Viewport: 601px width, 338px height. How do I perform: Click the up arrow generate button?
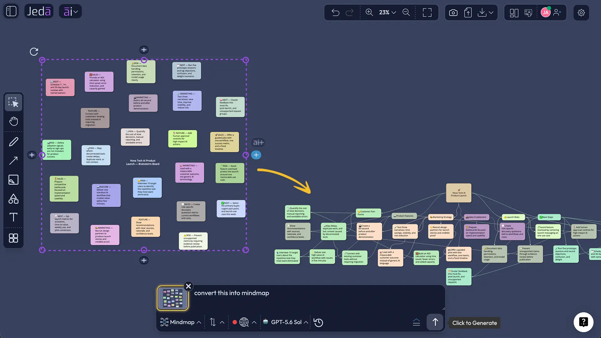coord(435,322)
